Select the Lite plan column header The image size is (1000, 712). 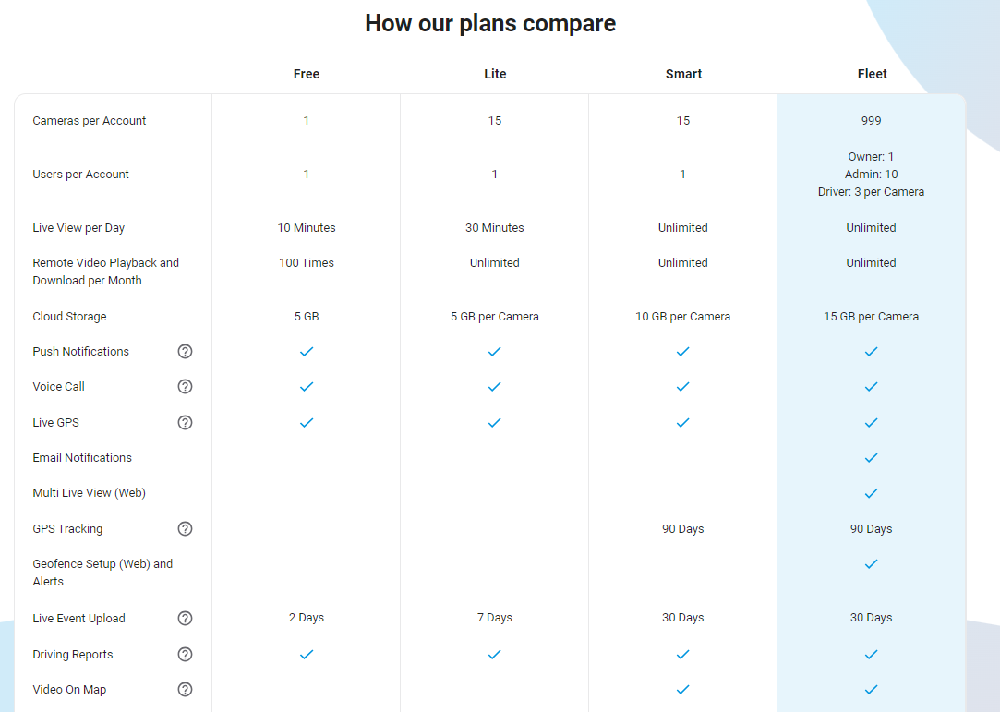(x=495, y=74)
